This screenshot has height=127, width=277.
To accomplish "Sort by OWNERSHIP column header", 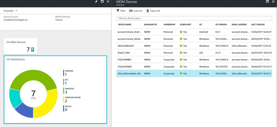I will click(169, 25).
